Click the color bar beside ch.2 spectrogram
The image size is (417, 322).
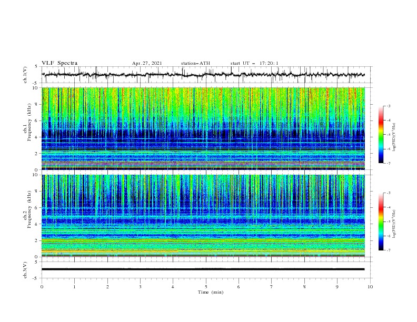point(381,222)
